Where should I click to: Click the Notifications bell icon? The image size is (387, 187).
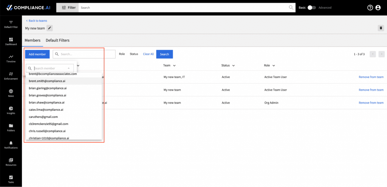(x=11, y=143)
